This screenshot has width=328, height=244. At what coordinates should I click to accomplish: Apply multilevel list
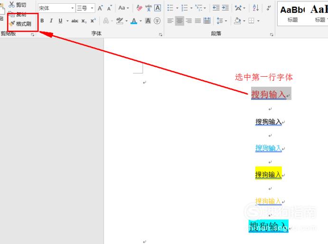pos(199,8)
